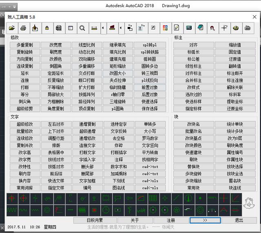Image resolution: width=261 pixels, height=233 pixels.
Task: Click the yellow dimension ruler icon
Action: (94, 28)
